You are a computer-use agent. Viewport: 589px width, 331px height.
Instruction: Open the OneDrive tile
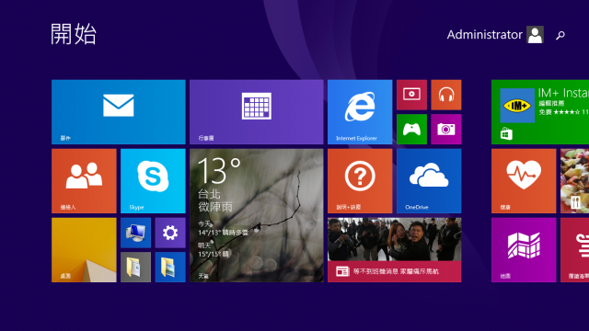(x=429, y=181)
